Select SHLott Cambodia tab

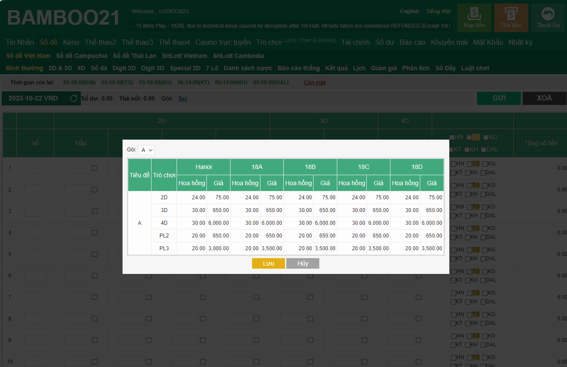tap(238, 56)
